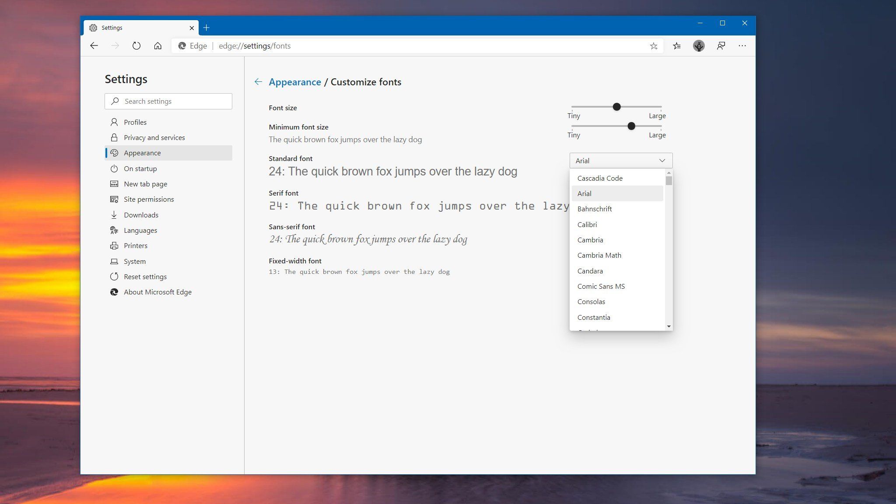Open On startup settings
Image resolution: width=896 pixels, height=504 pixels.
(x=168, y=168)
